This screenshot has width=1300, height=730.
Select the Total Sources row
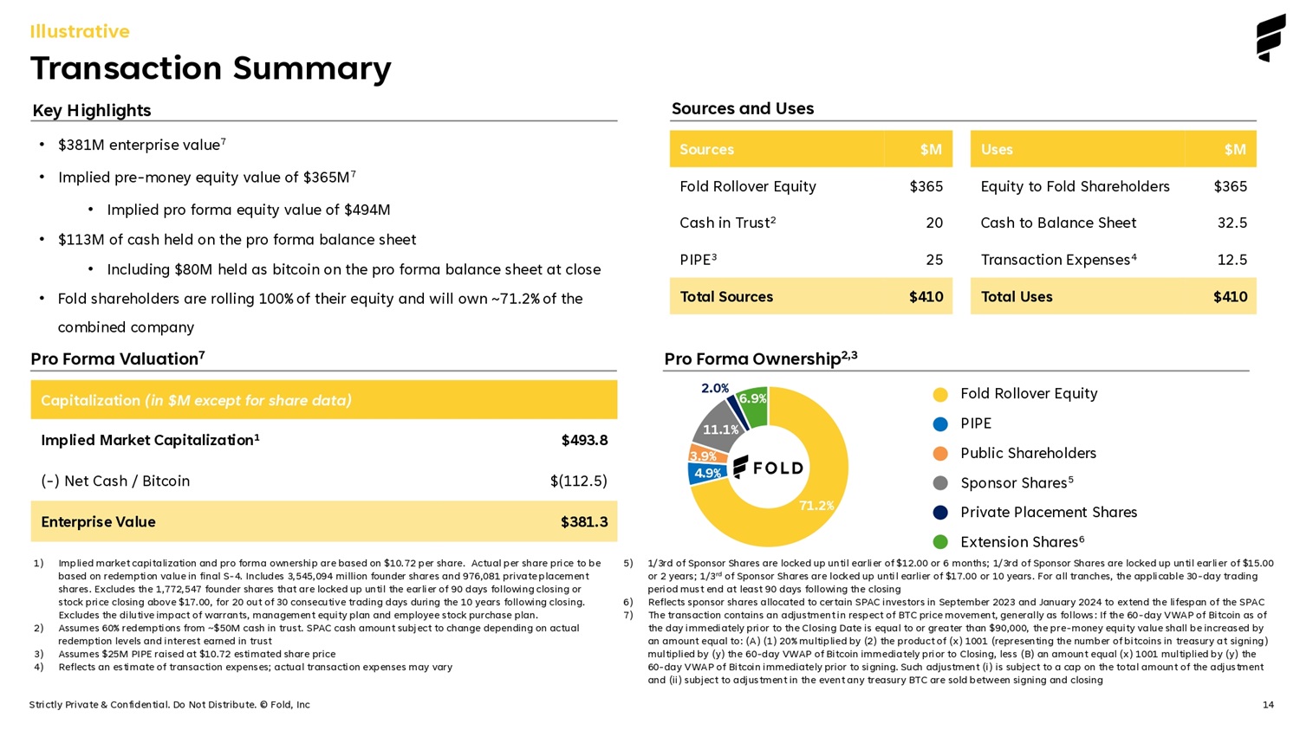point(810,296)
